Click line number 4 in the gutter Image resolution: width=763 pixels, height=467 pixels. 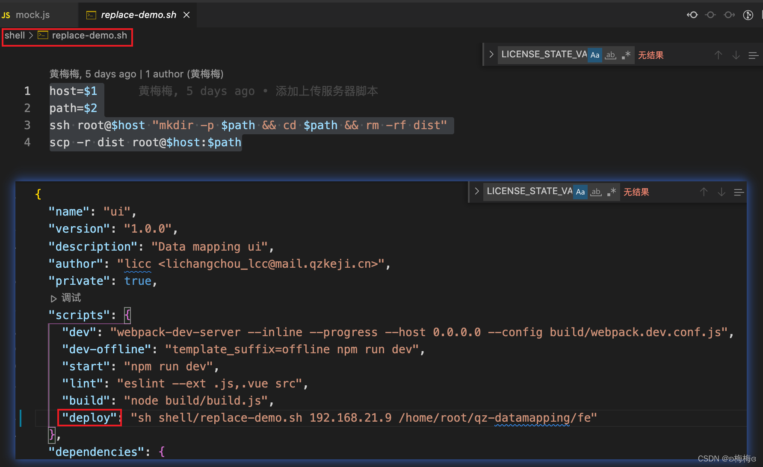[x=27, y=142]
